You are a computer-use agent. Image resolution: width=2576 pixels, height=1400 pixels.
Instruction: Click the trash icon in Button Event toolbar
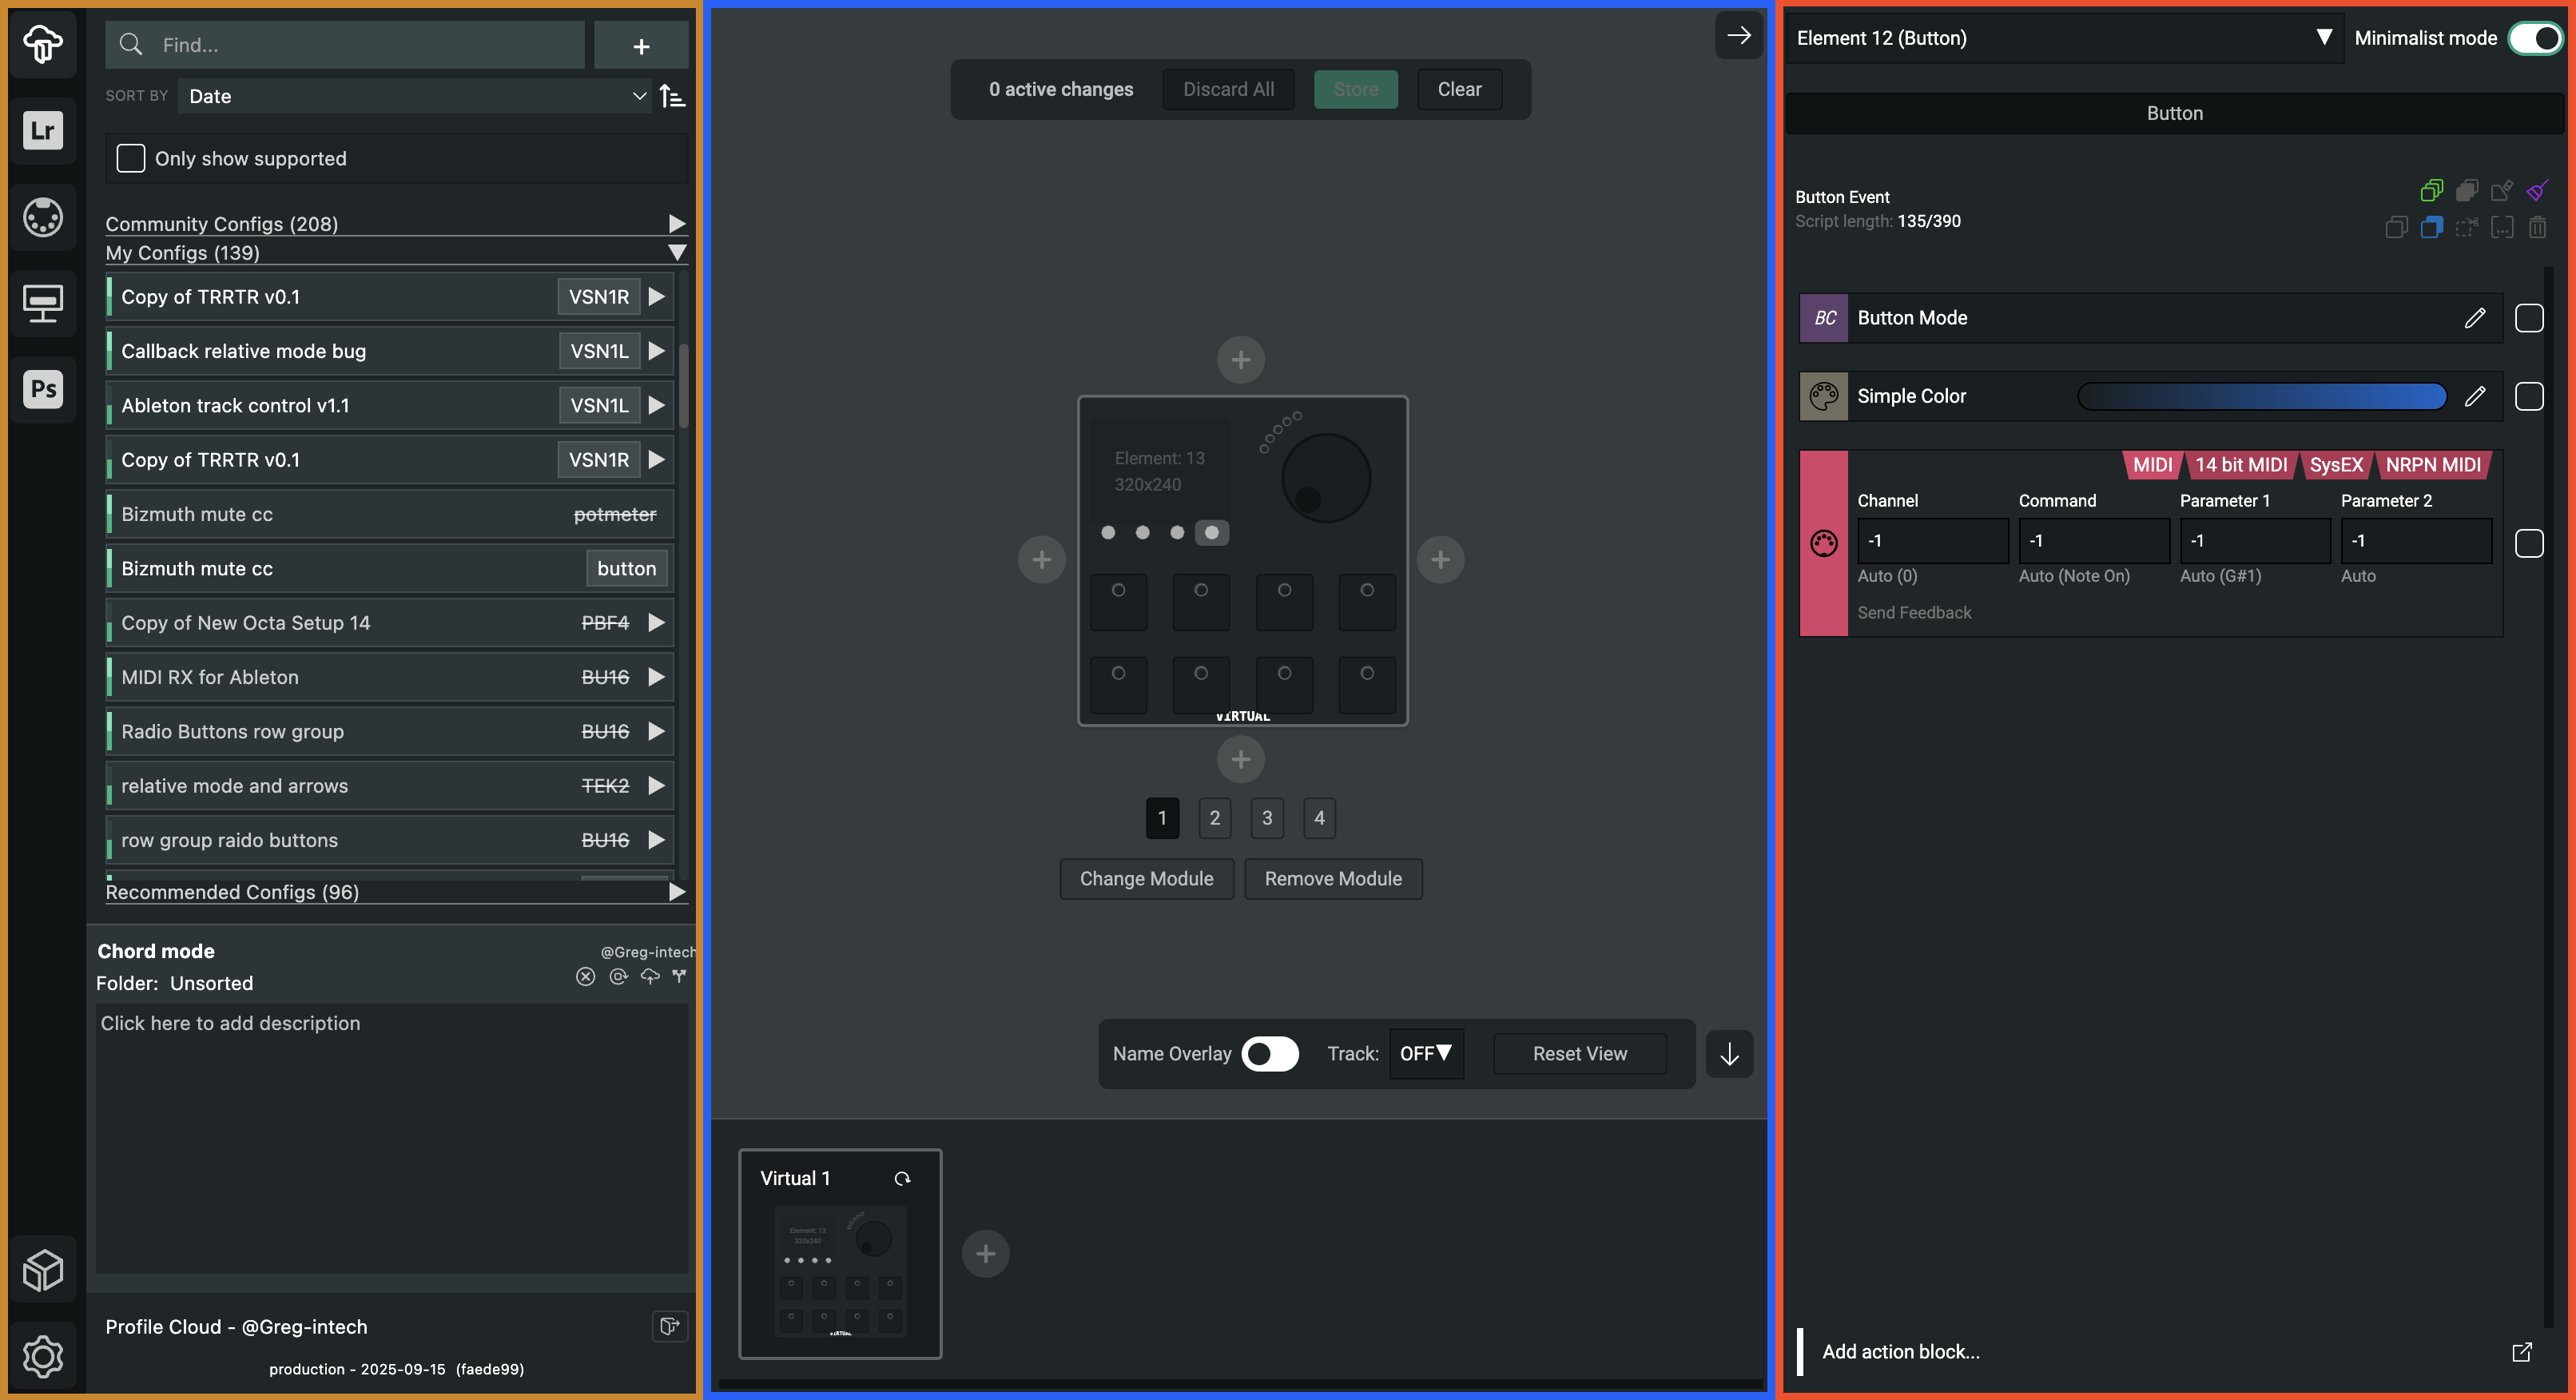coord(2537,228)
